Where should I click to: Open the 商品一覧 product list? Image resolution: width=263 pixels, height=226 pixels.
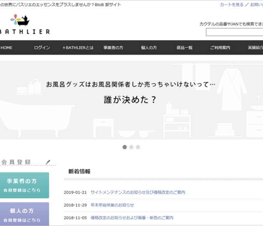[185, 48]
